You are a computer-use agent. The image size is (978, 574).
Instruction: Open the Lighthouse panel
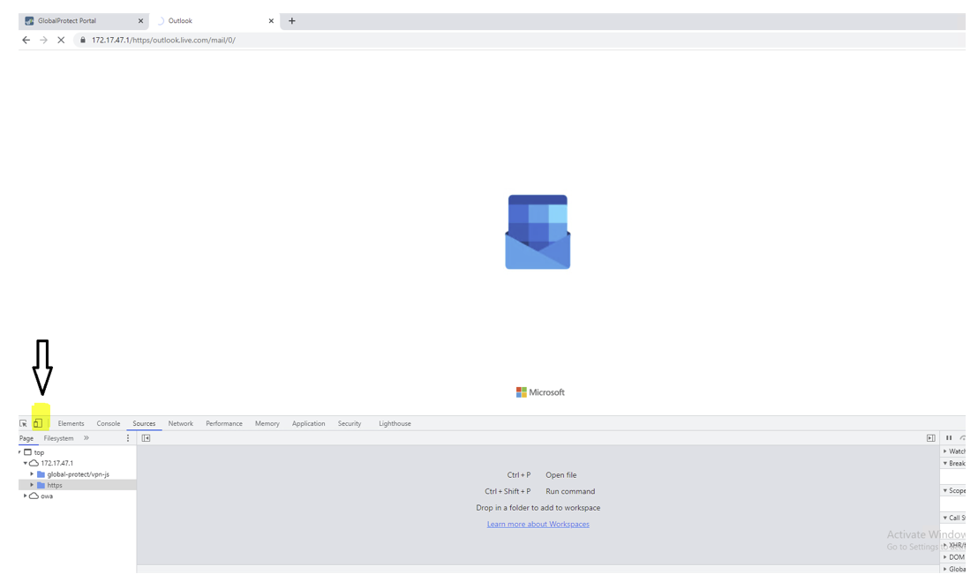pyautogui.click(x=395, y=423)
